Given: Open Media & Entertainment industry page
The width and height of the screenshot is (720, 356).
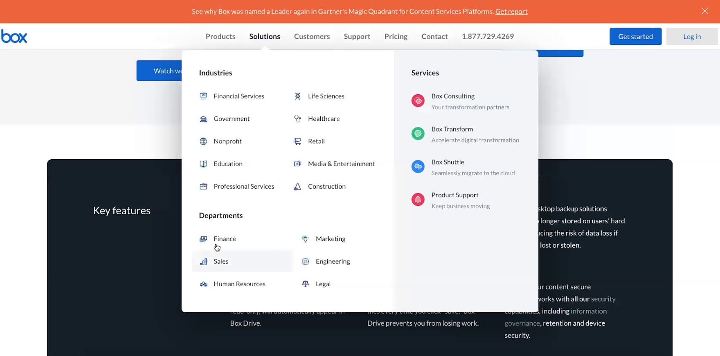Looking at the screenshot, I should [x=341, y=164].
